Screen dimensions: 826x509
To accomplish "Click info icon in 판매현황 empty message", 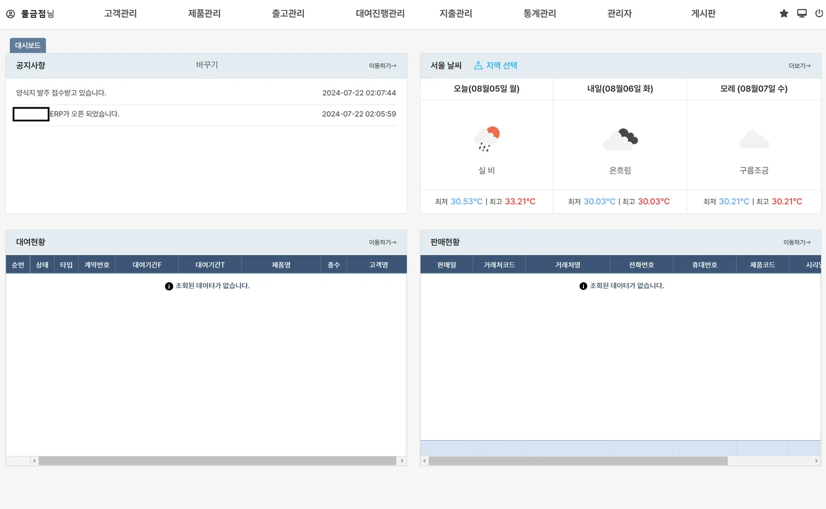I will (583, 286).
